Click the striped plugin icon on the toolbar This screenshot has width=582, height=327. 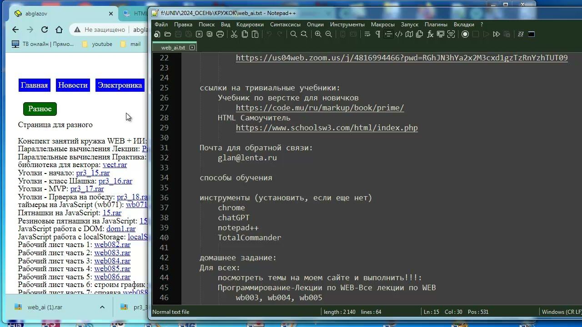(x=521, y=34)
